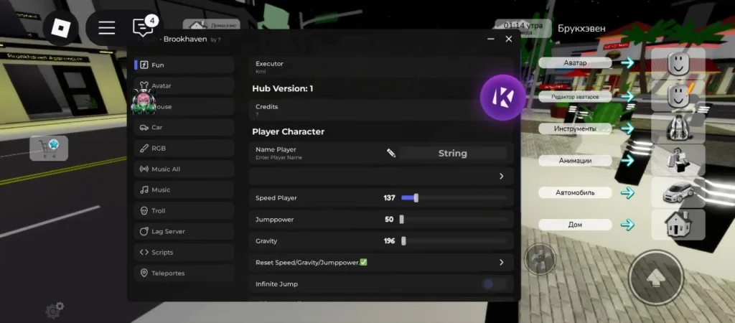
Task: Click the pencil edit icon
Action: tap(391, 153)
